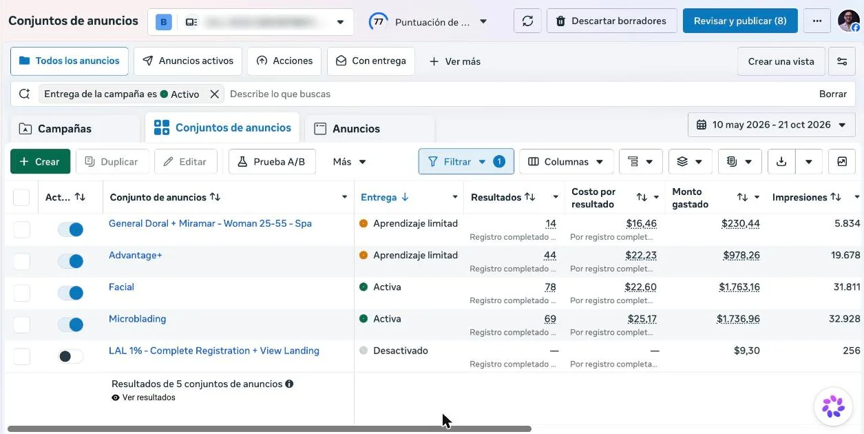Click the export download icon
The height and width of the screenshot is (434, 864).
point(781,162)
